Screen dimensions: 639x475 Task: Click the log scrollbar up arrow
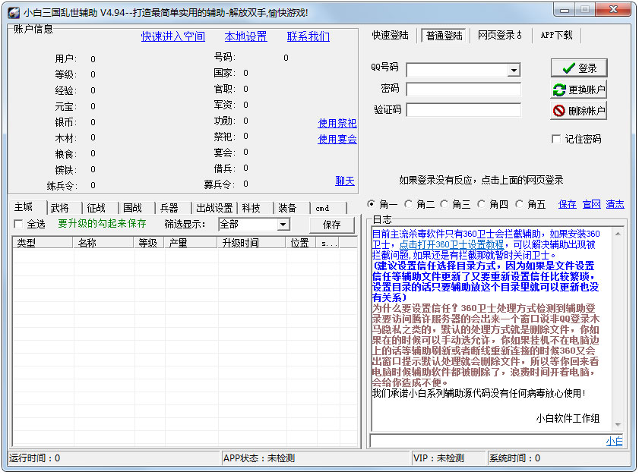618,234
